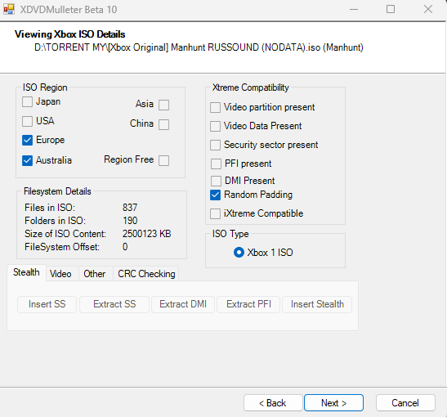Image resolution: width=447 pixels, height=417 pixels.
Task: Switch to the Stealth tab
Action: click(x=26, y=272)
